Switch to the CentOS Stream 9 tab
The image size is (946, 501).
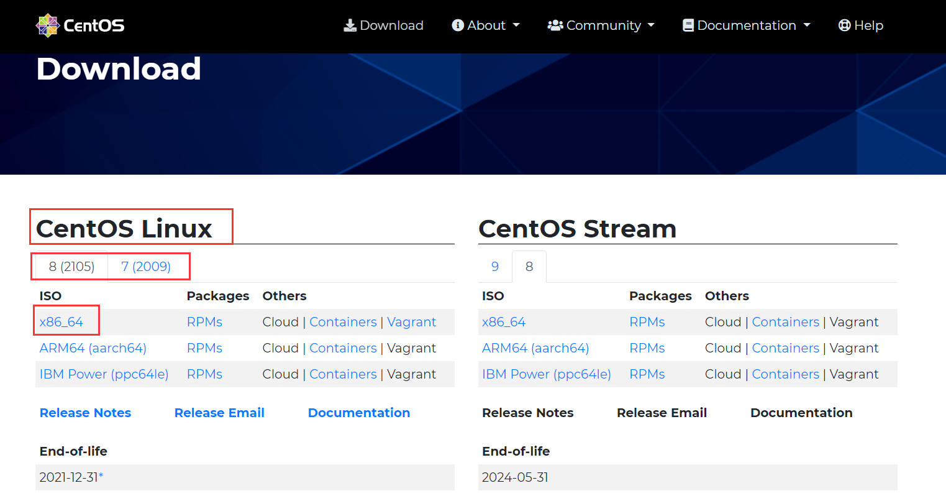pyautogui.click(x=495, y=267)
